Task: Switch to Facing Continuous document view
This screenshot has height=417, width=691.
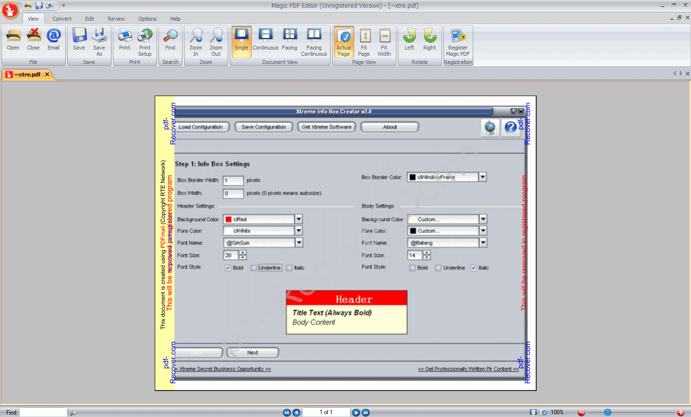Action: pyautogui.click(x=314, y=42)
